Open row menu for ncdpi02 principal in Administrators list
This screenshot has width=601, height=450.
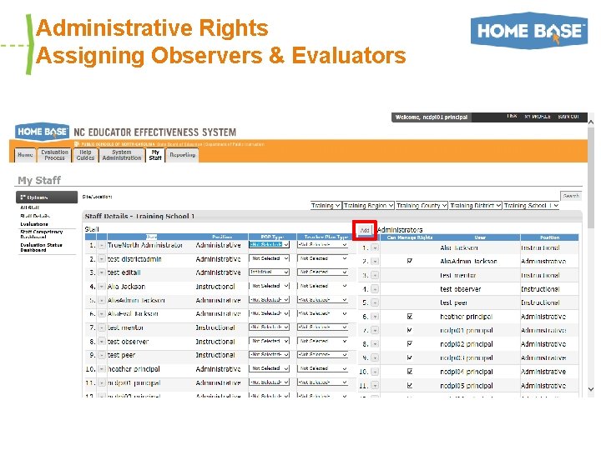(375, 344)
